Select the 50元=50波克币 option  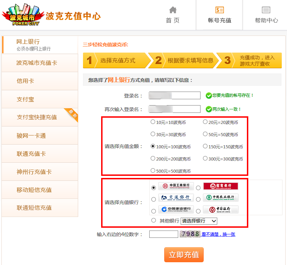(x=205, y=134)
